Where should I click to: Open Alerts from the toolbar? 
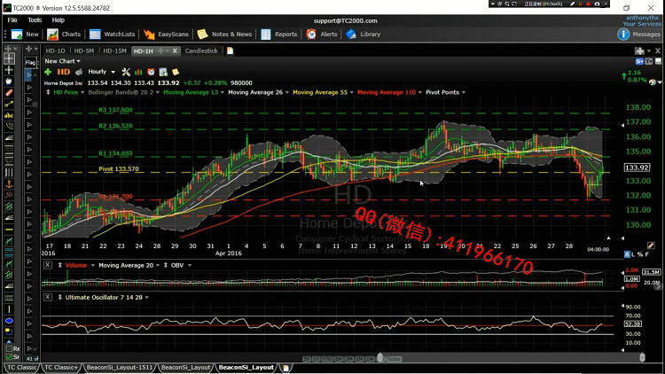pyautogui.click(x=322, y=35)
